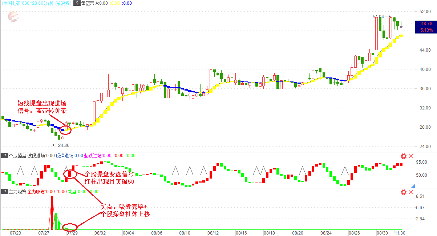Click the 前复权 adjustment label
The image size is (437, 236).
click(x=63, y=3)
